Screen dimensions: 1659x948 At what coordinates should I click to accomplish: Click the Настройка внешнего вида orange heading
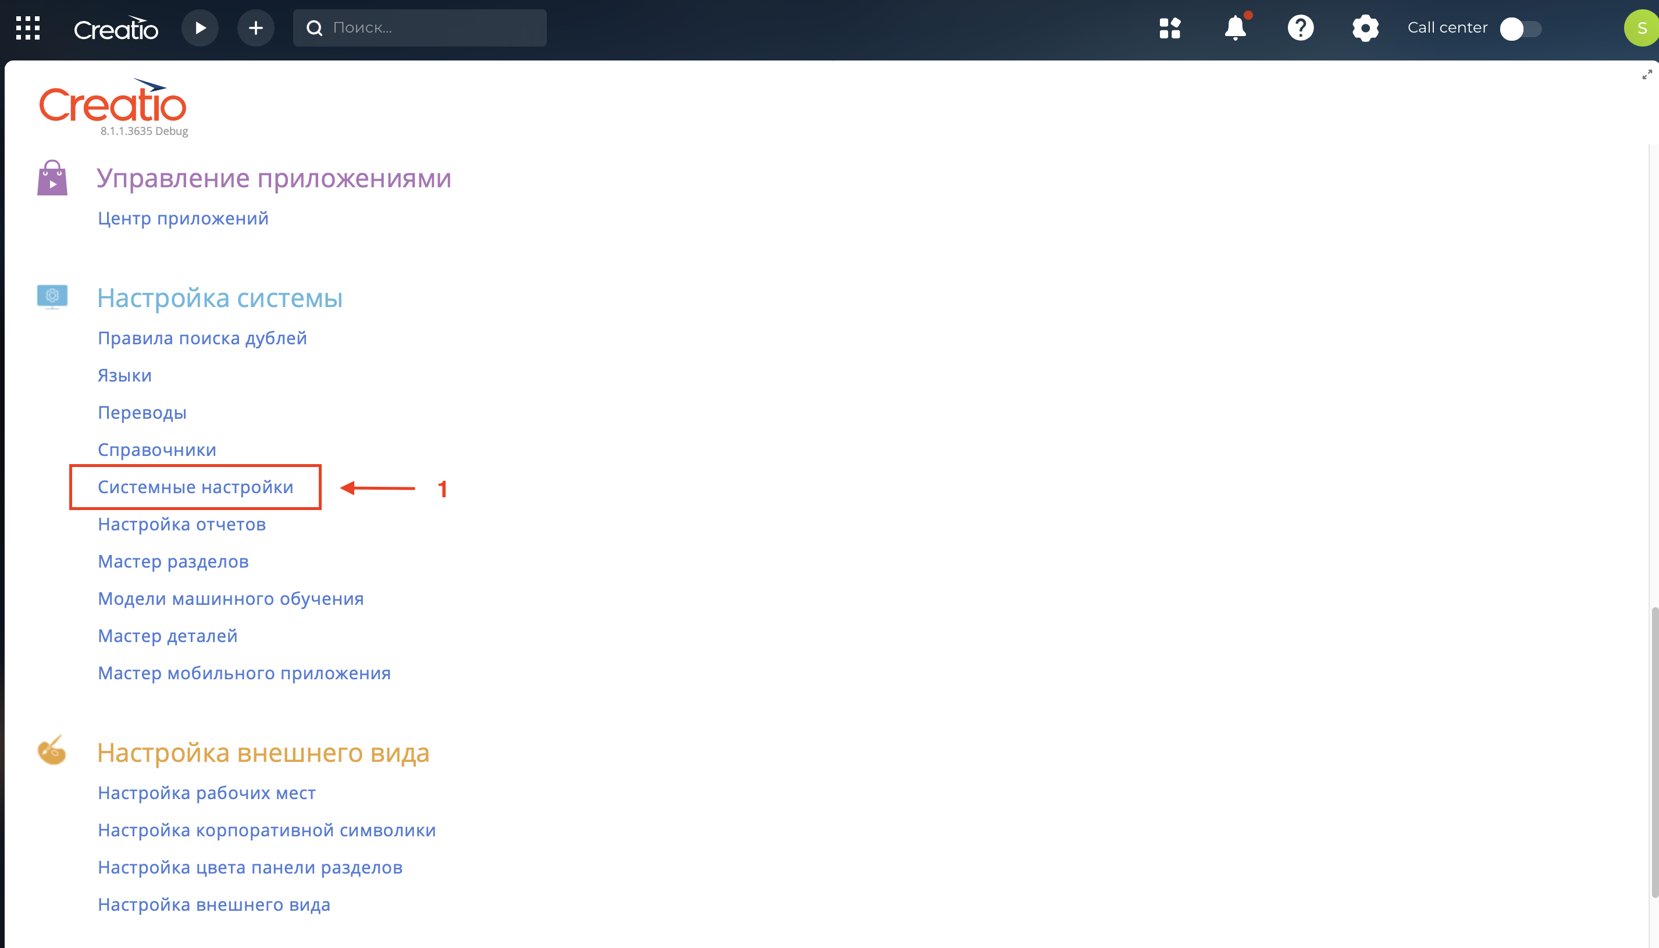pos(263,752)
